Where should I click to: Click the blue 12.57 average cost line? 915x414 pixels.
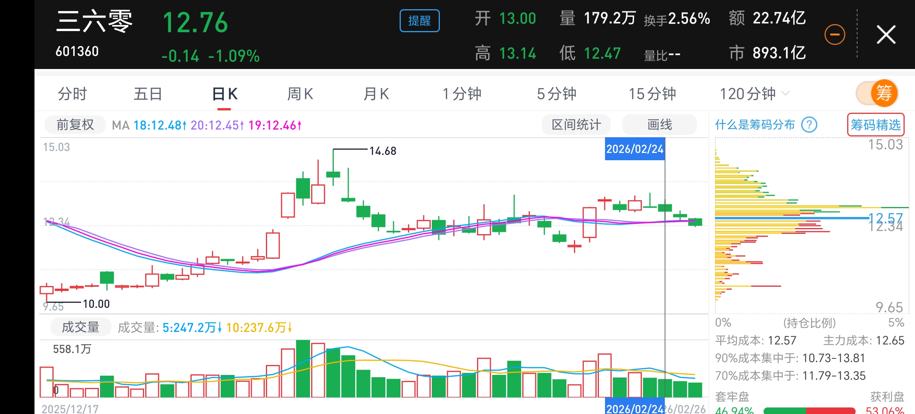point(792,218)
